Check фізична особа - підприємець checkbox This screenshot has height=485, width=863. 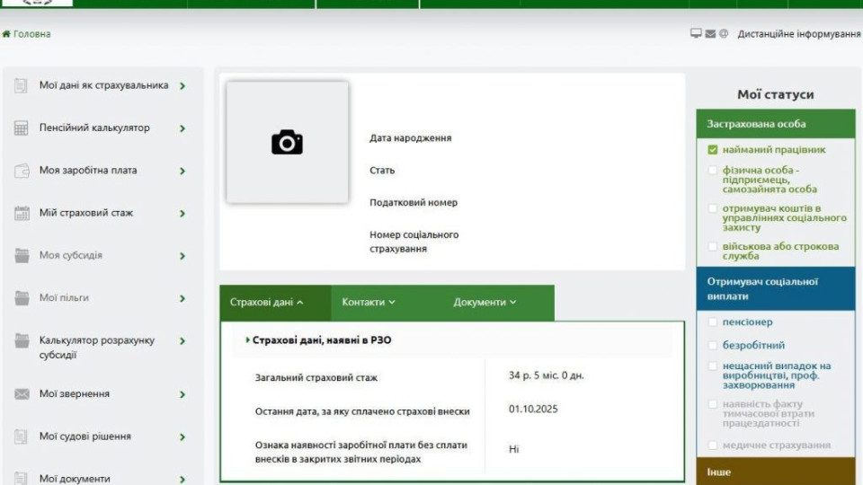(713, 170)
